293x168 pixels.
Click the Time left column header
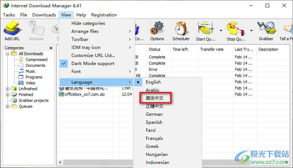coord(184,49)
